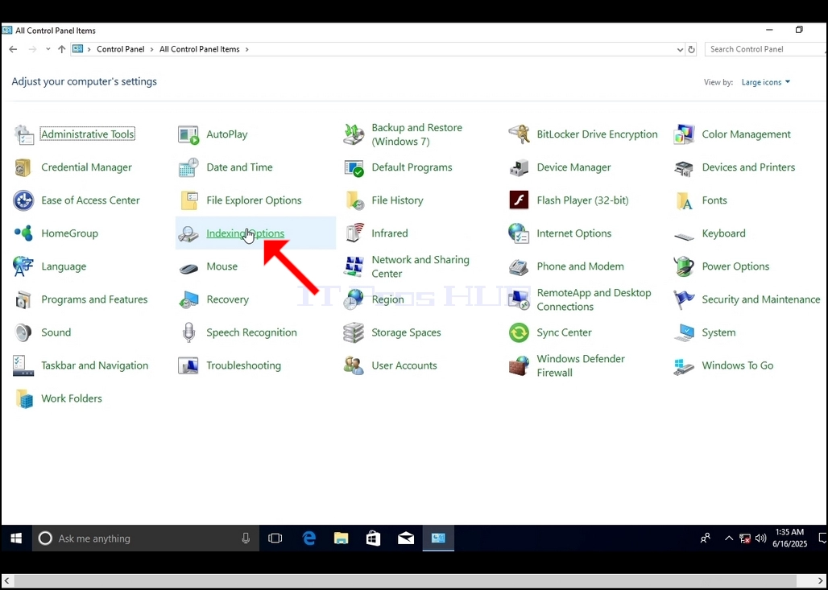Open the Internet Options icon
This screenshot has width=828, height=590.
click(x=519, y=233)
